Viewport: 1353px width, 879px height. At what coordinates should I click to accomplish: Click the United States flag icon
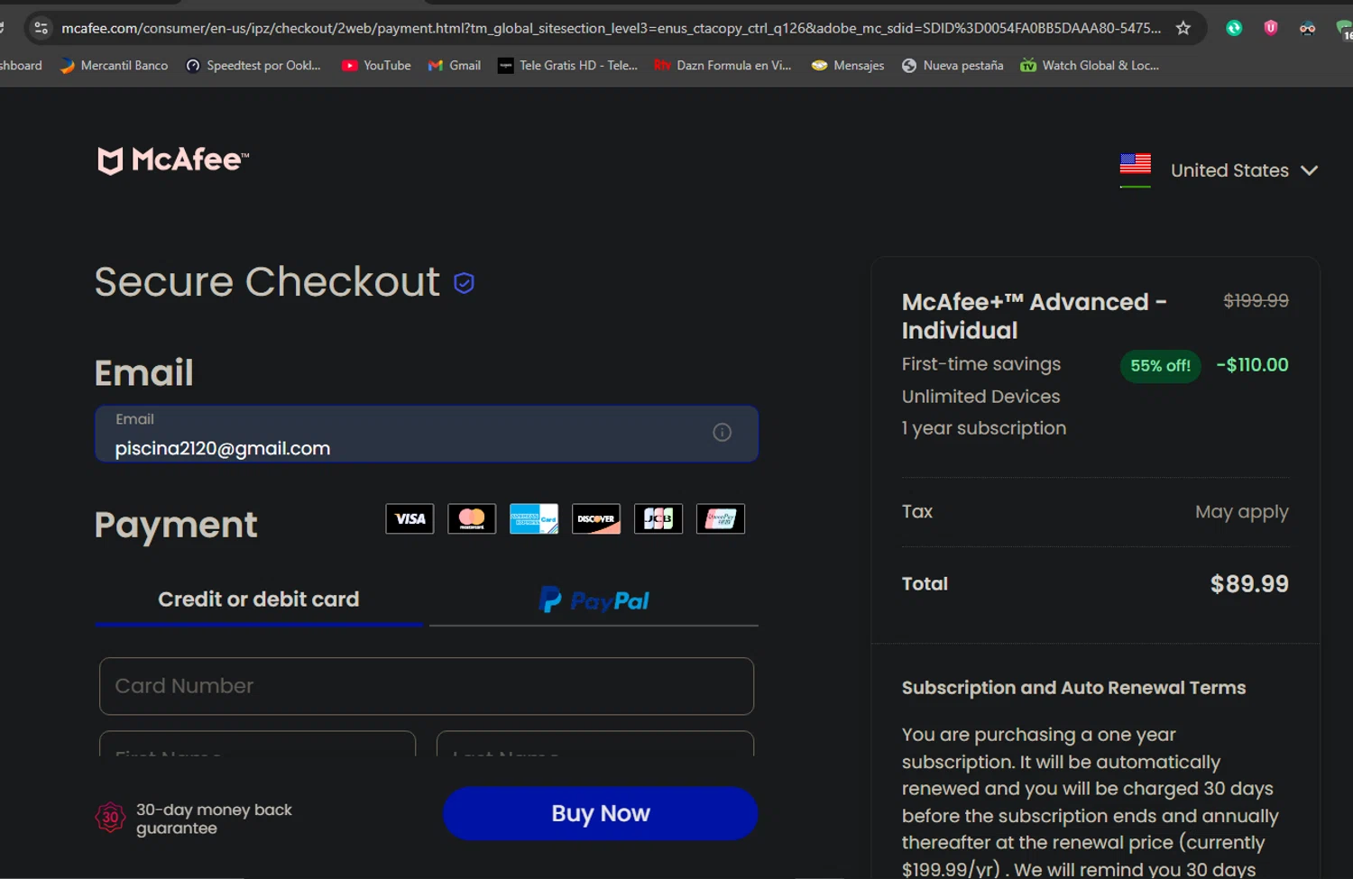pyautogui.click(x=1136, y=165)
